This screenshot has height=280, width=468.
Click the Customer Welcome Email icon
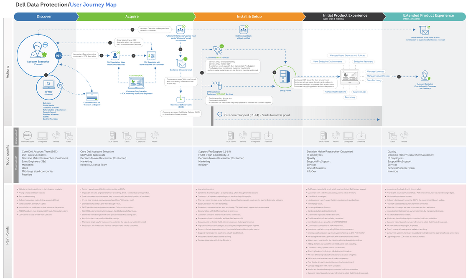tap(181, 63)
